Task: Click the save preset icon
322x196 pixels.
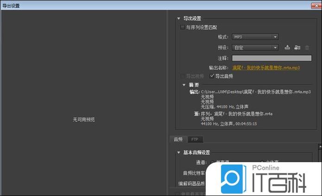Action: coord(287,47)
